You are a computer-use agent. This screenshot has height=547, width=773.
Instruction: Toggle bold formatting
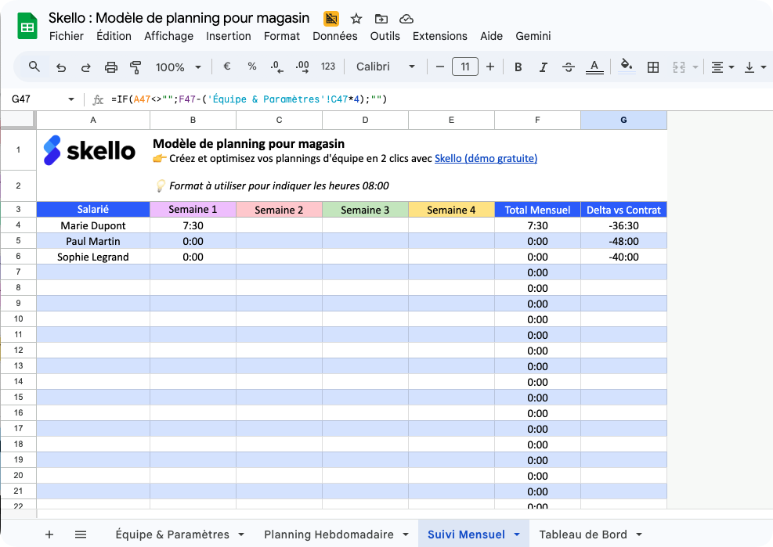(518, 67)
